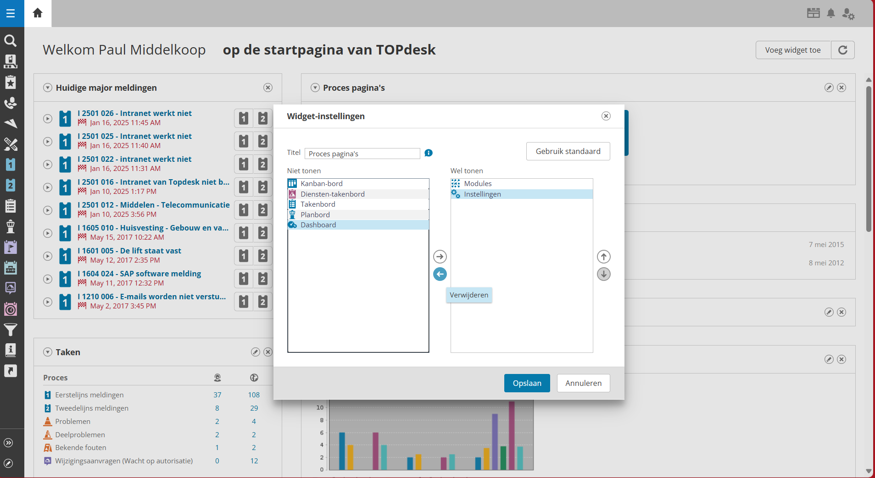Click the Opslaan button
875x478 pixels.
[527, 383]
